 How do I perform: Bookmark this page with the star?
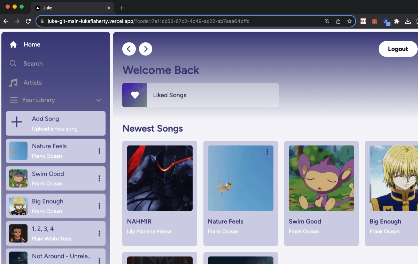point(349,21)
